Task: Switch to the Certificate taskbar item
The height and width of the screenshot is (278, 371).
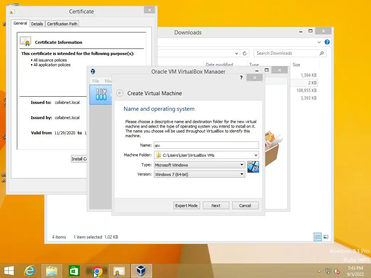Action: (119, 271)
